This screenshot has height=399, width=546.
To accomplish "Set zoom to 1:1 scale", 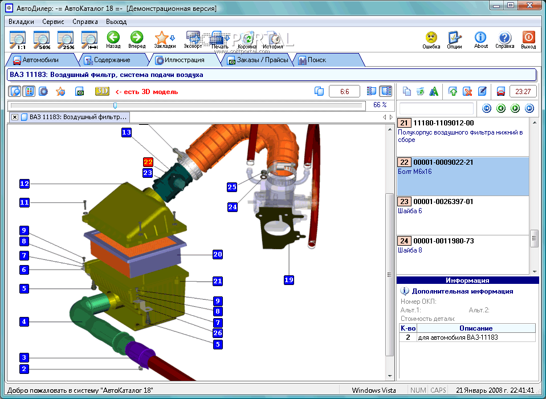I will coord(17,40).
